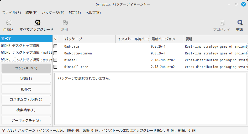Open the Settings (設定) menu
This screenshot has height=134, width=248.
click(x=75, y=13)
